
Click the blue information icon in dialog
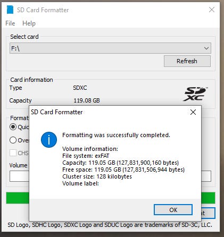click(49, 140)
